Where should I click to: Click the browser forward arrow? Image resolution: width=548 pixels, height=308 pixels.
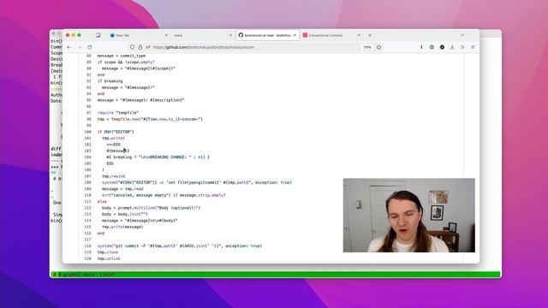pos(80,47)
